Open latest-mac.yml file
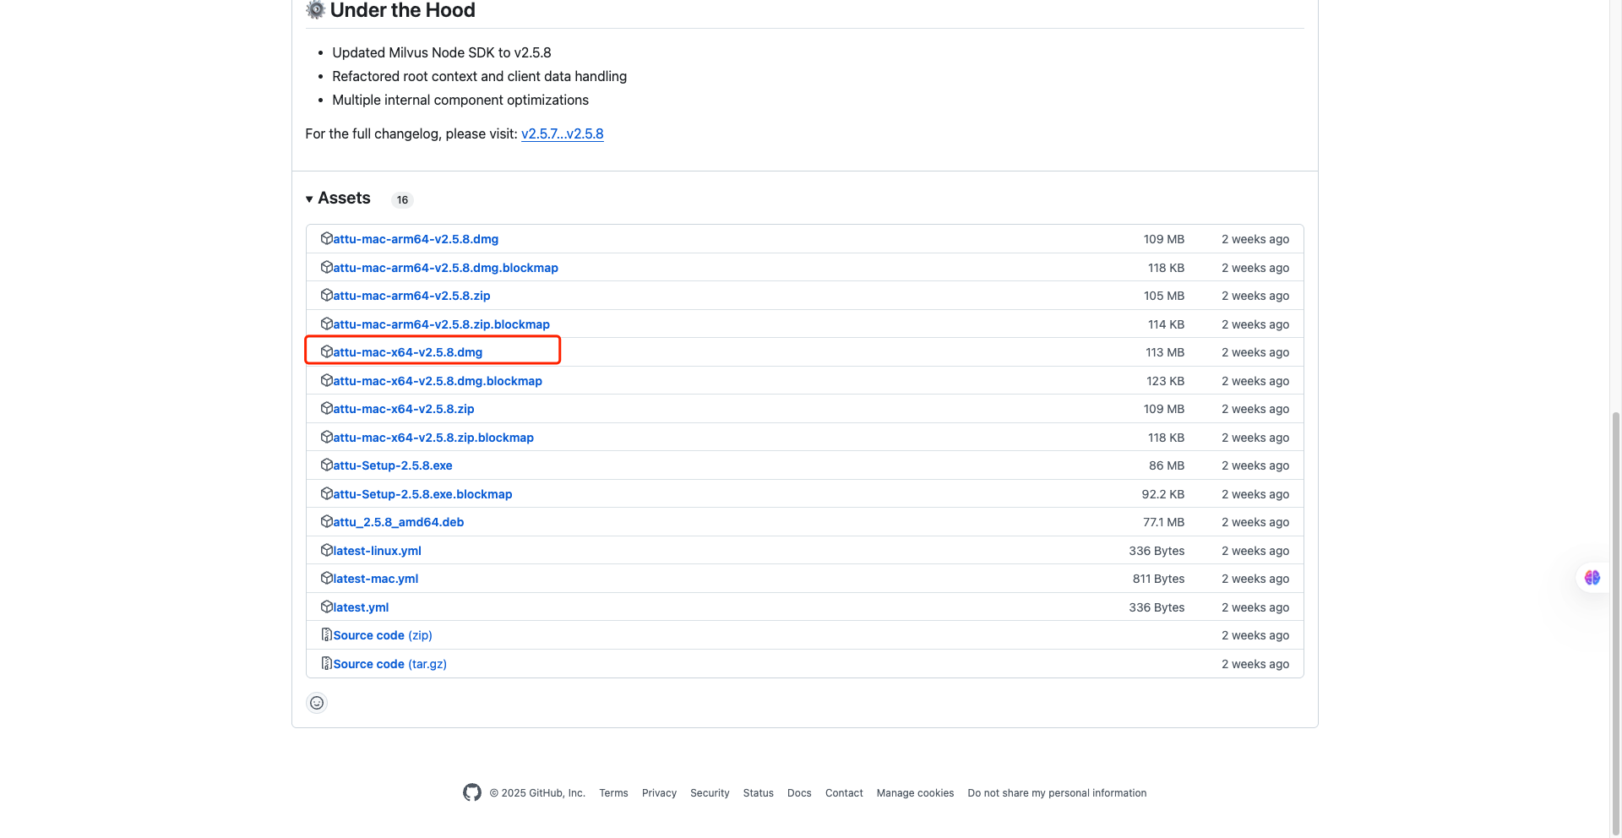Screen dimensions: 1622x838 click(376, 579)
